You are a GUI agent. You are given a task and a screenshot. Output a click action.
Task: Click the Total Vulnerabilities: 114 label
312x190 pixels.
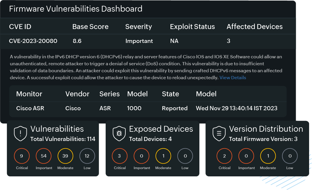click(62, 139)
